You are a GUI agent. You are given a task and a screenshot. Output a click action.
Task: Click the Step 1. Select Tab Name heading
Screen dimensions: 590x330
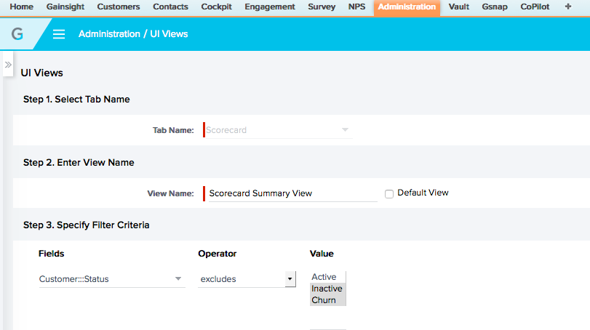pyautogui.click(x=76, y=100)
